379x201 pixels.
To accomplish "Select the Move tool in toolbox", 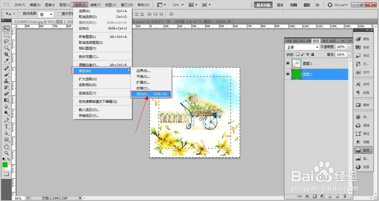I will pyautogui.click(x=6, y=29).
